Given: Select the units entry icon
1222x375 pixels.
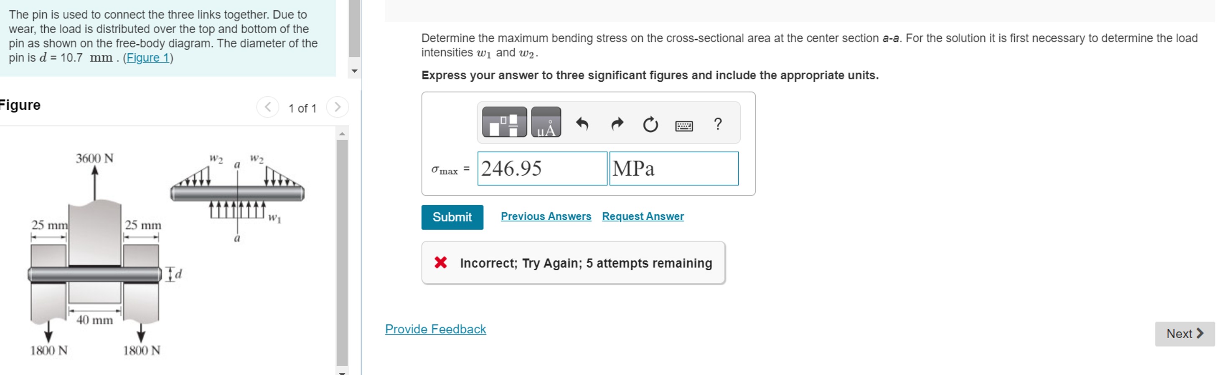Looking at the screenshot, I should [x=545, y=122].
